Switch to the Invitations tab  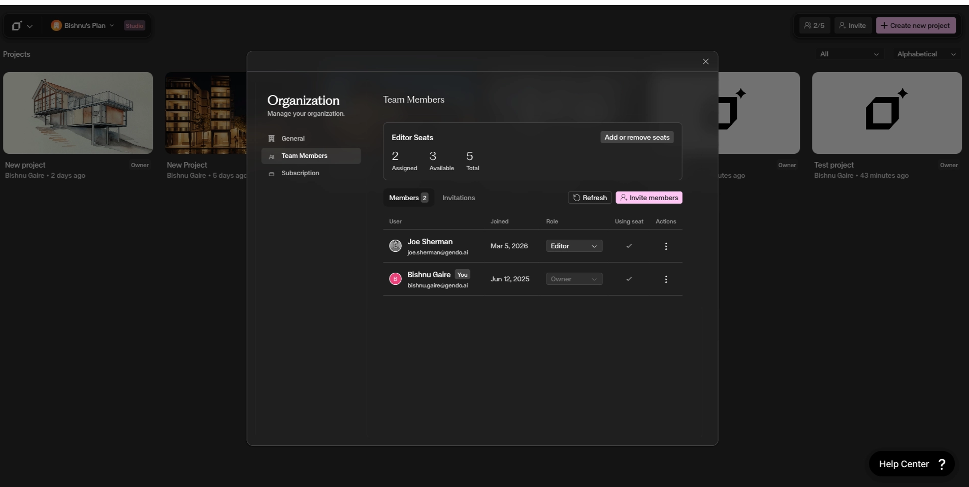[458, 198]
